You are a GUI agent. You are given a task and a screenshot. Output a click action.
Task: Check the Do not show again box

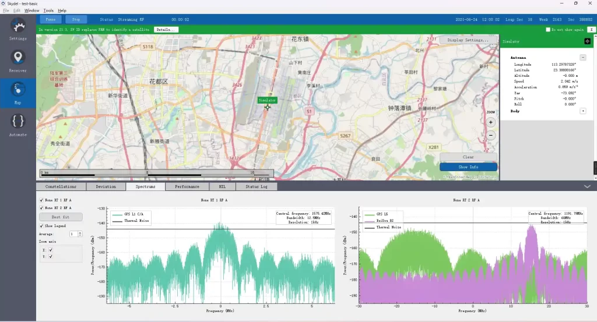point(548,29)
